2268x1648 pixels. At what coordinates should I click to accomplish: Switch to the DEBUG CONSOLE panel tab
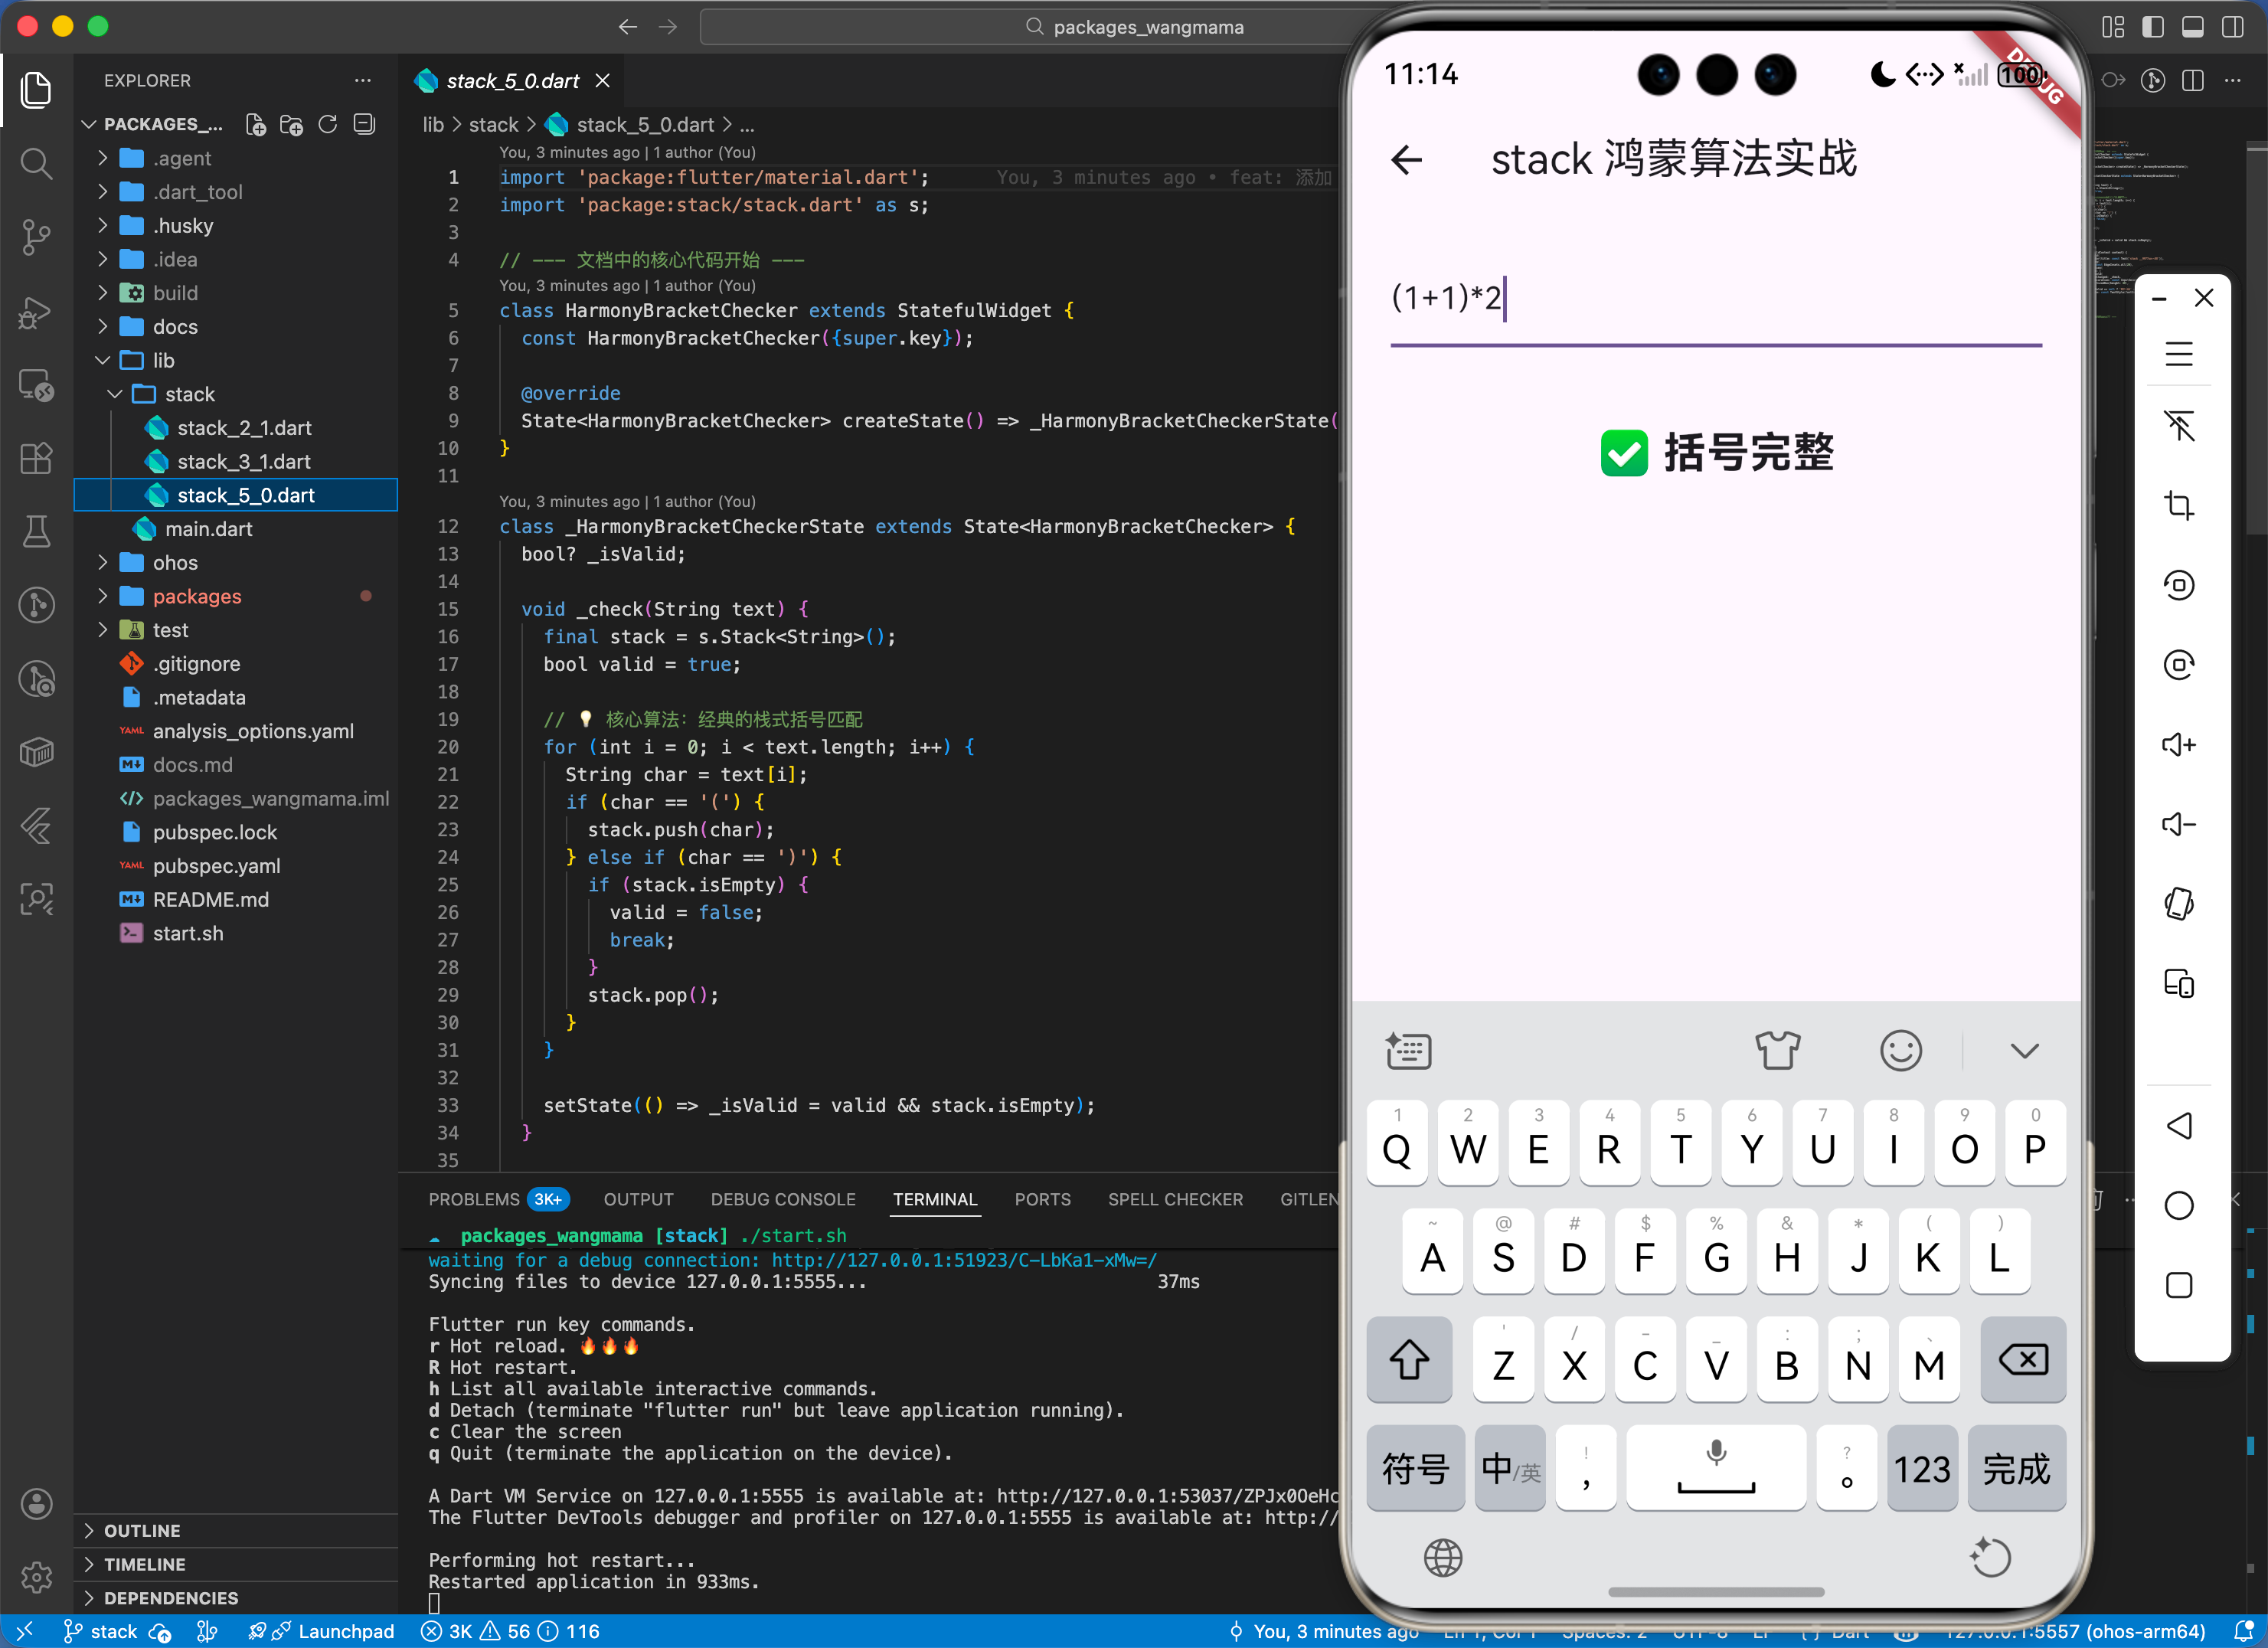click(x=783, y=1199)
